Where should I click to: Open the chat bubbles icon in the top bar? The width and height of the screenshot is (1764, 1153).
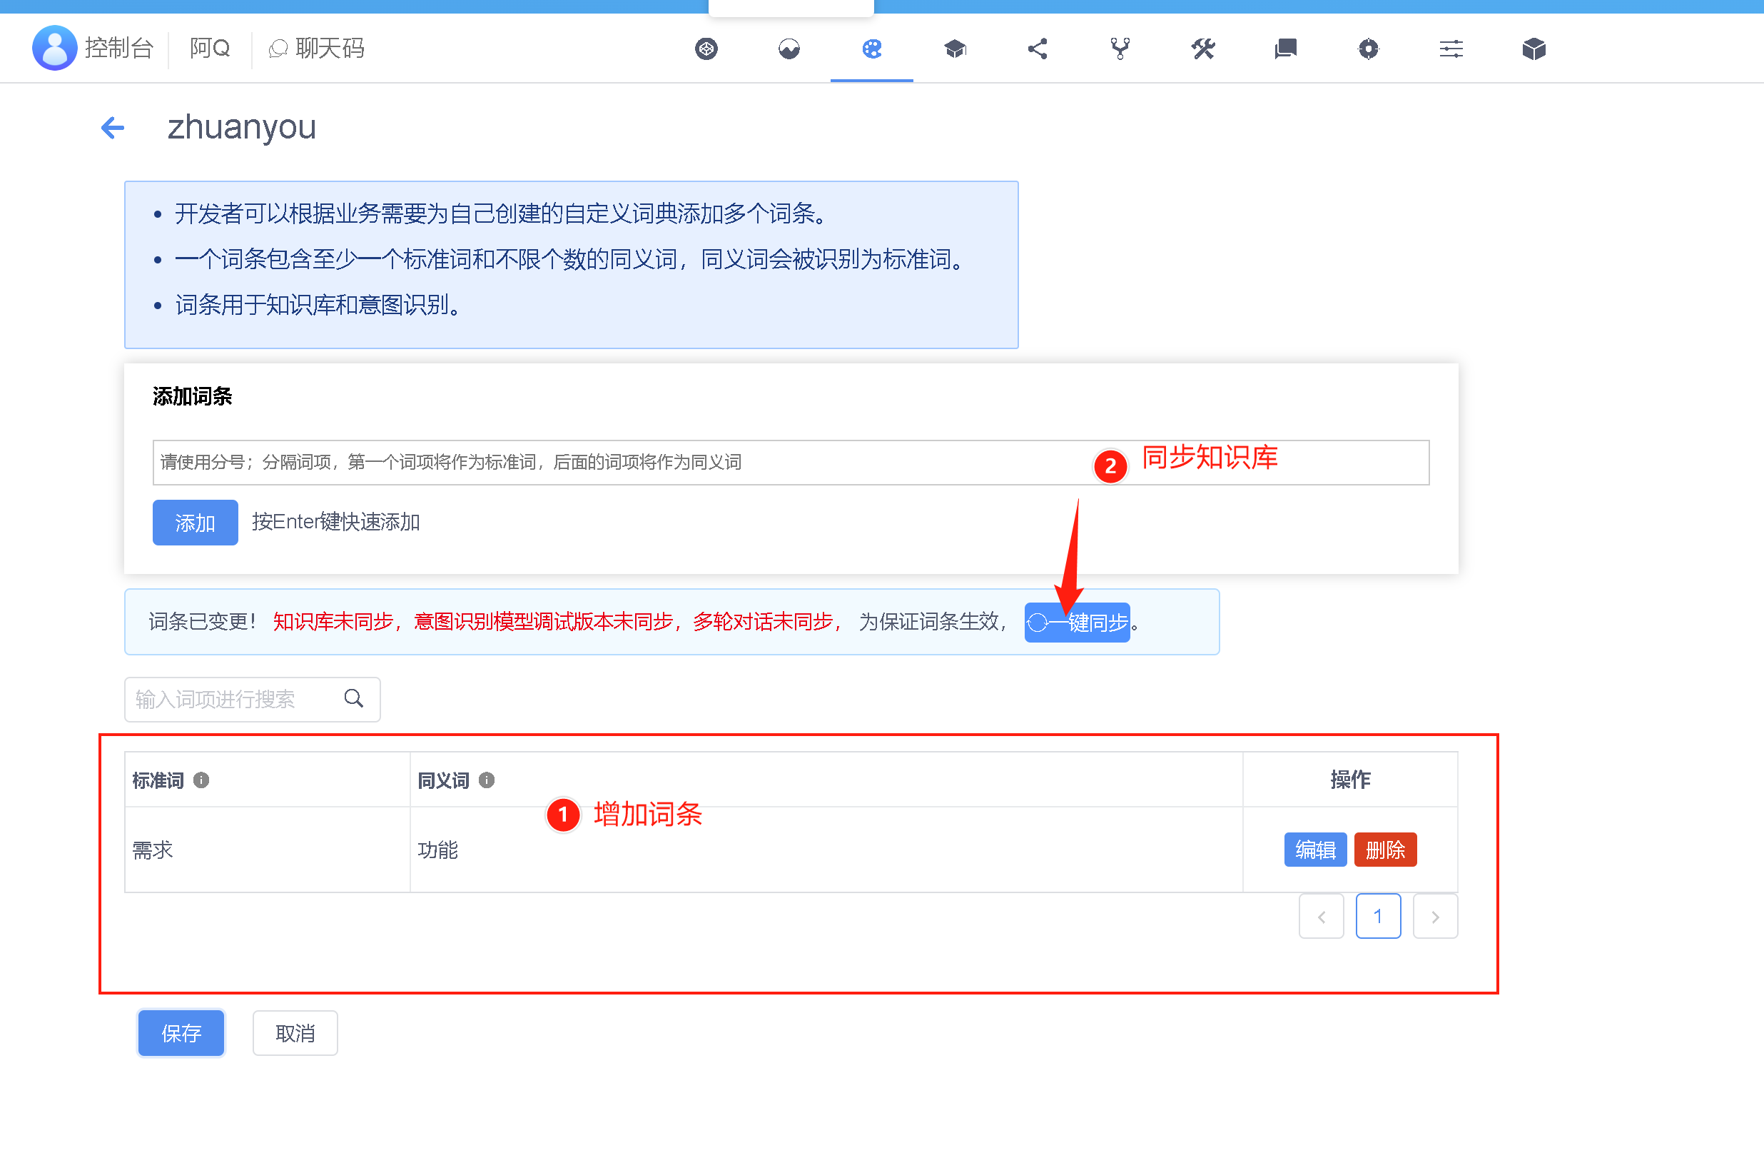(x=1285, y=49)
